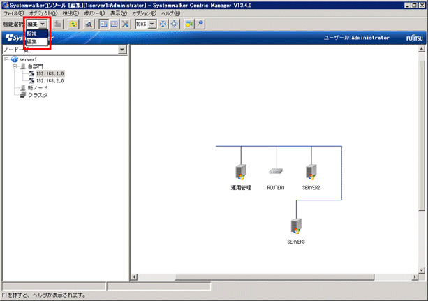Choose 監視 in the function dropdown list
This screenshot has height=301, width=428.
(x=37, y=34)
